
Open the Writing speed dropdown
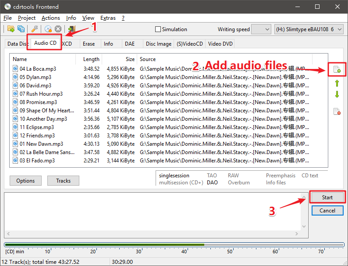click(x=261, y=29)
